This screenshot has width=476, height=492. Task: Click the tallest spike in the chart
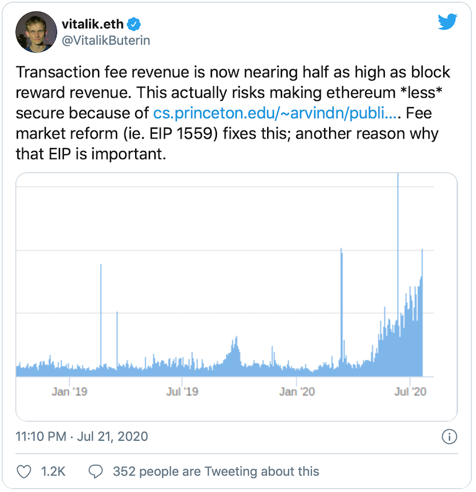397,248
